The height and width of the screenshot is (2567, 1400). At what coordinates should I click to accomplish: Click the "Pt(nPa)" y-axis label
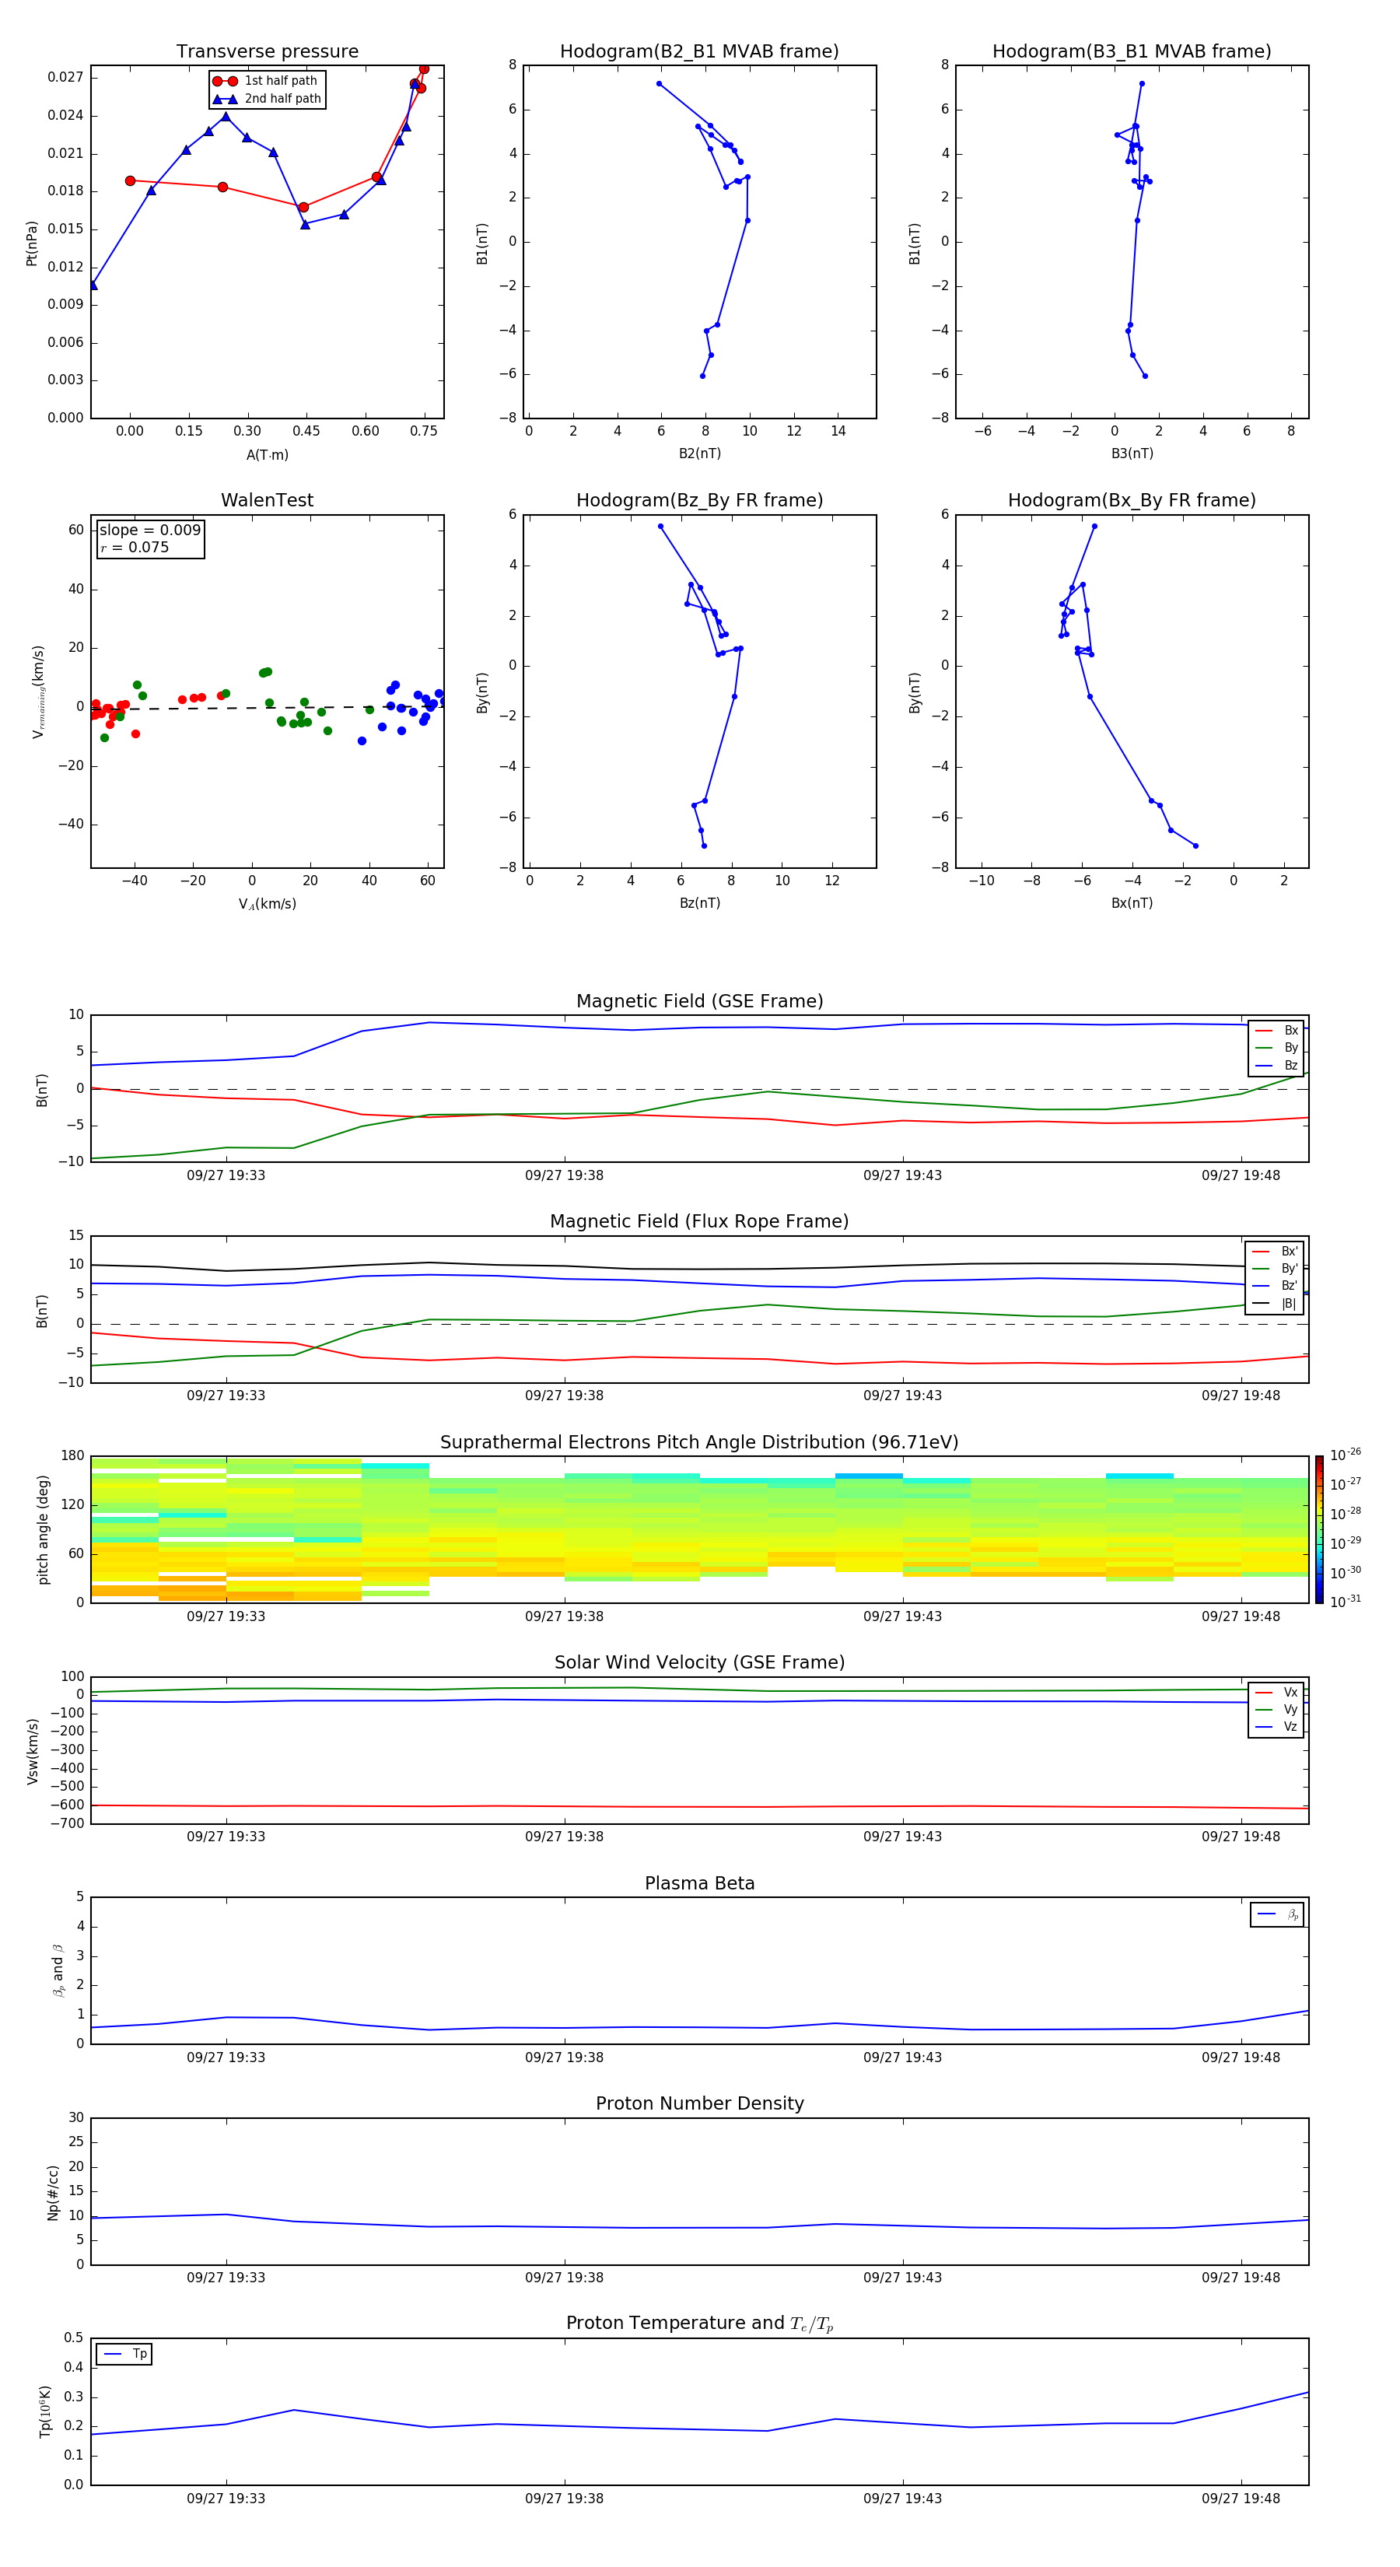pos(31,243)
